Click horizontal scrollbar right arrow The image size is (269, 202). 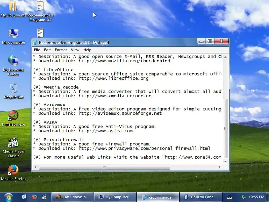(x=220, y=167)
